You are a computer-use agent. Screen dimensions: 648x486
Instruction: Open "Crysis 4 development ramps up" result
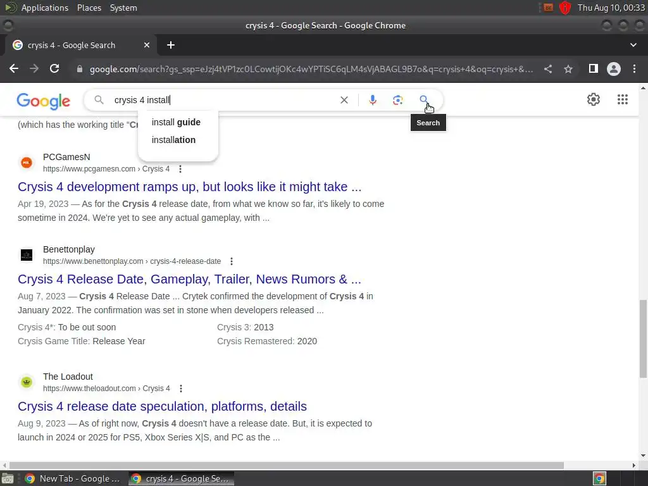[x=189, y=187]
